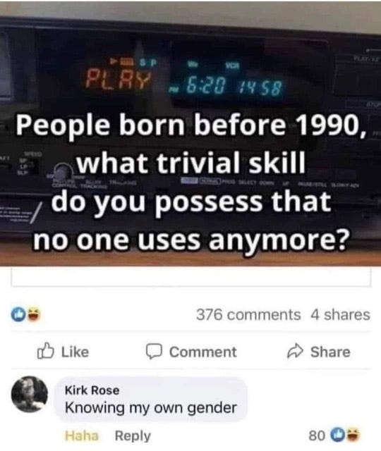The image size is (381, 451).
Task: Click the Share button label
Action: pos(330,352)
